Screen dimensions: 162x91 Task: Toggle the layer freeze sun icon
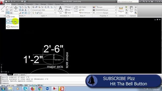(35, 13)
